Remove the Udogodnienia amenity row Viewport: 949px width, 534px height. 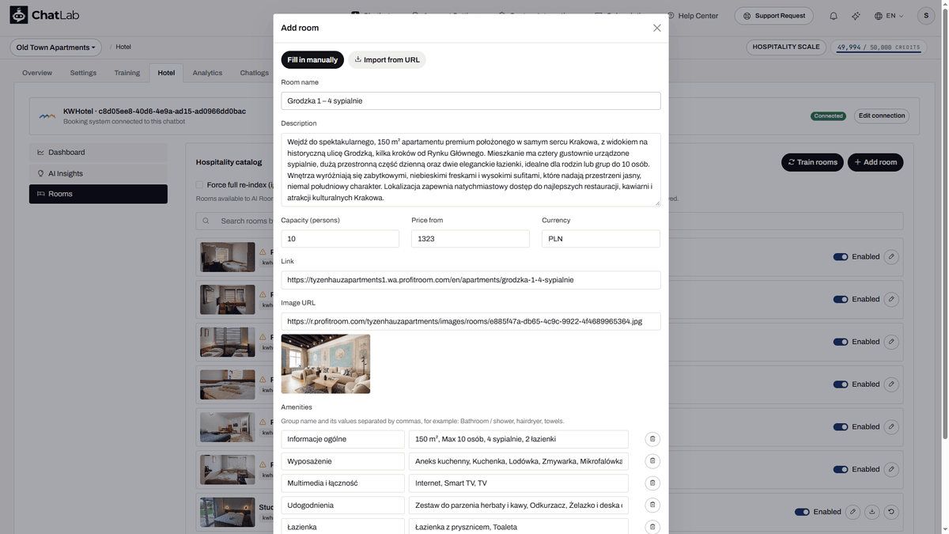click(x=652, y=505)
